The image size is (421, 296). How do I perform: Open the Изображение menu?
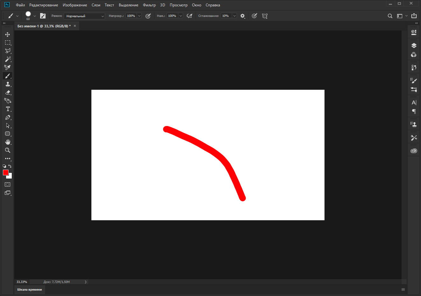[75, 5]
